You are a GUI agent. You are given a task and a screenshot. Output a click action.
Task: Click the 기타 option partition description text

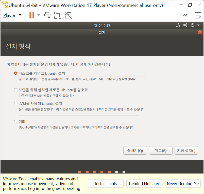pos(77,127)
